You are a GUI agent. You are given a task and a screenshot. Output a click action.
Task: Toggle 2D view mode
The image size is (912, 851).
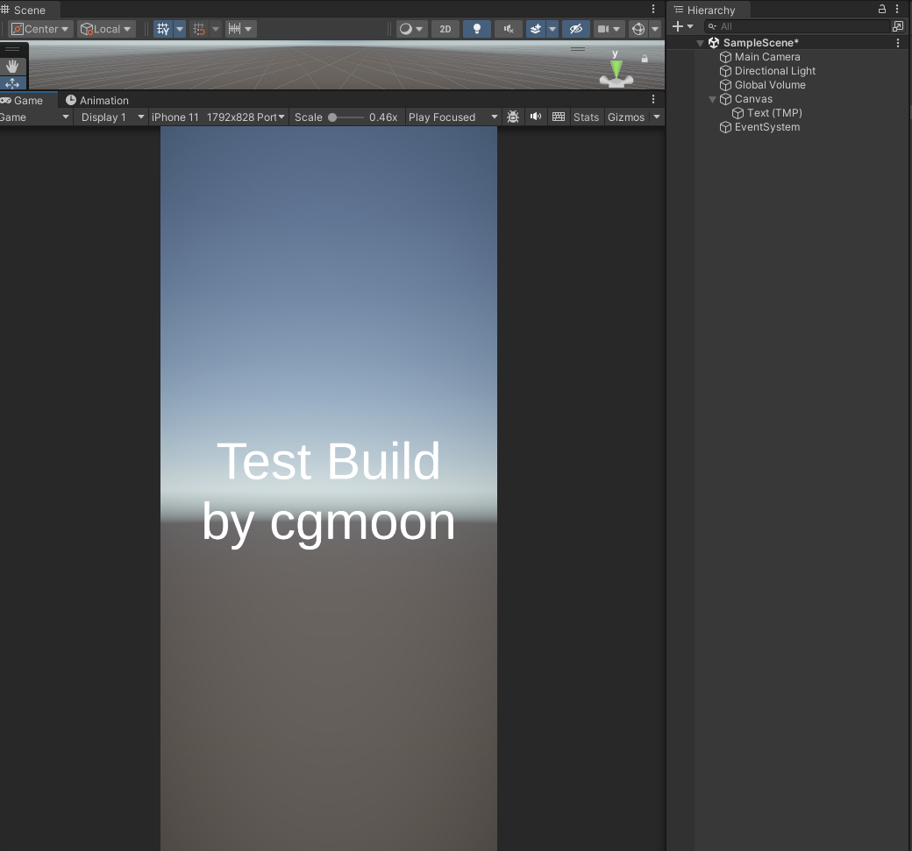click(445, 29)
